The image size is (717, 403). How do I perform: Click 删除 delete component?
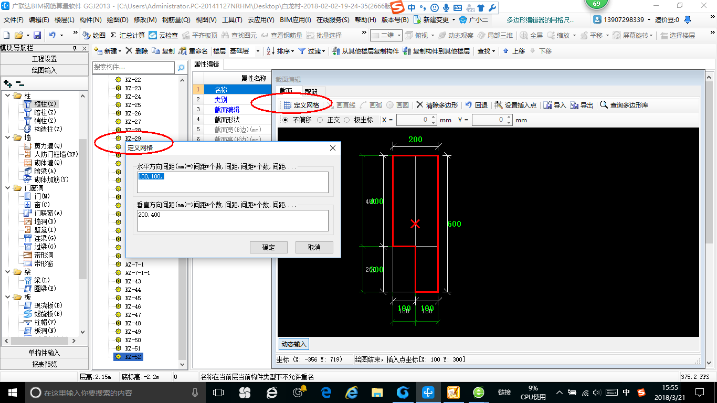(137, 51)
